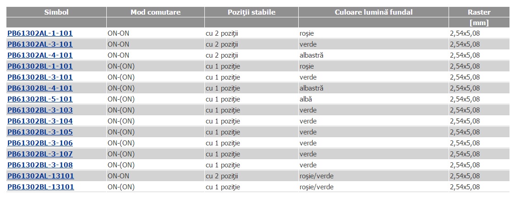Open the PB61302BL-3-108 product link
The height and width of the screenshot is (198, 515).
[40, 165]
